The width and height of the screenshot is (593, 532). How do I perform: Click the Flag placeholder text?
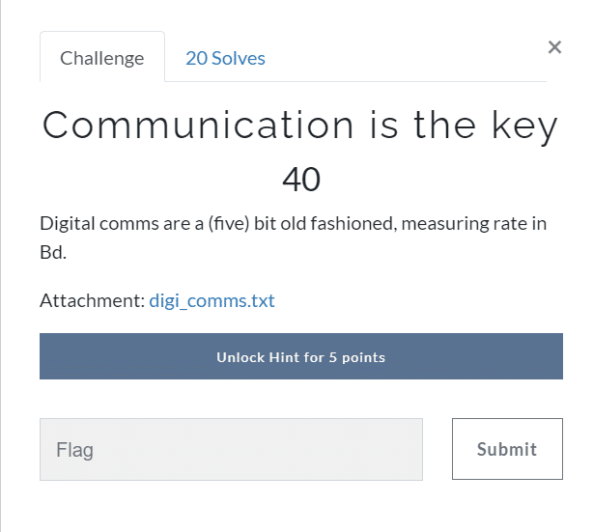(74, 450)
